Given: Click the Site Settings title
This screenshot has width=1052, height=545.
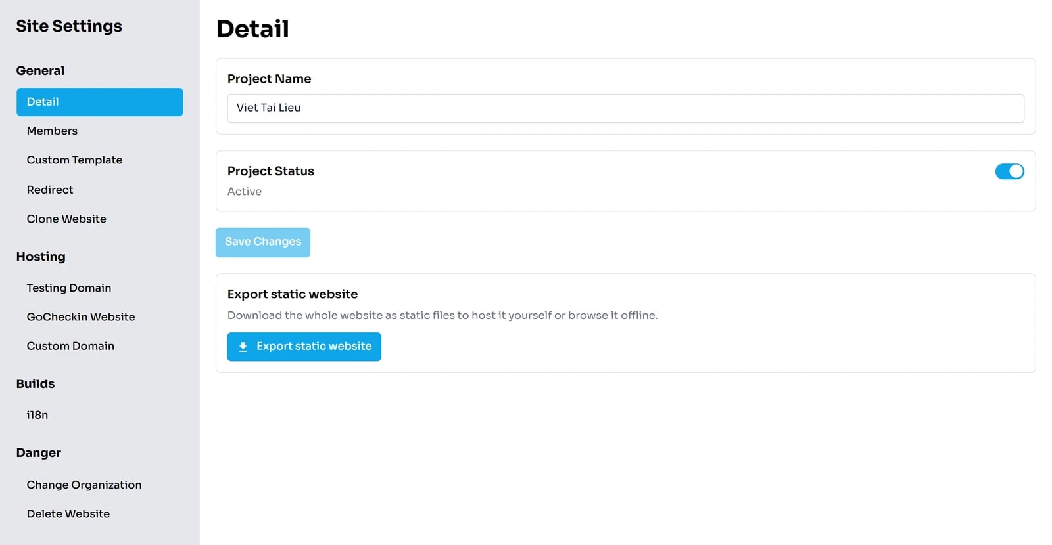Looking at the screenshot, I should [x=69, y=26].
